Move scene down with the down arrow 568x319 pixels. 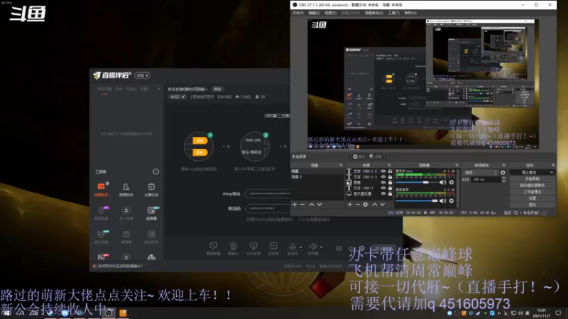click(x=319, y=204)
